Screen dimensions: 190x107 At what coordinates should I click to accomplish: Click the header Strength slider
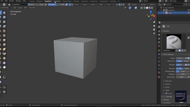56,4
